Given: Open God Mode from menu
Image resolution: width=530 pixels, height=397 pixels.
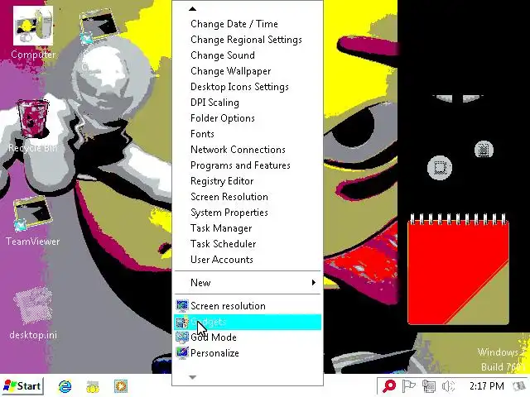Looking at the screenshot, I should (248, 337).
